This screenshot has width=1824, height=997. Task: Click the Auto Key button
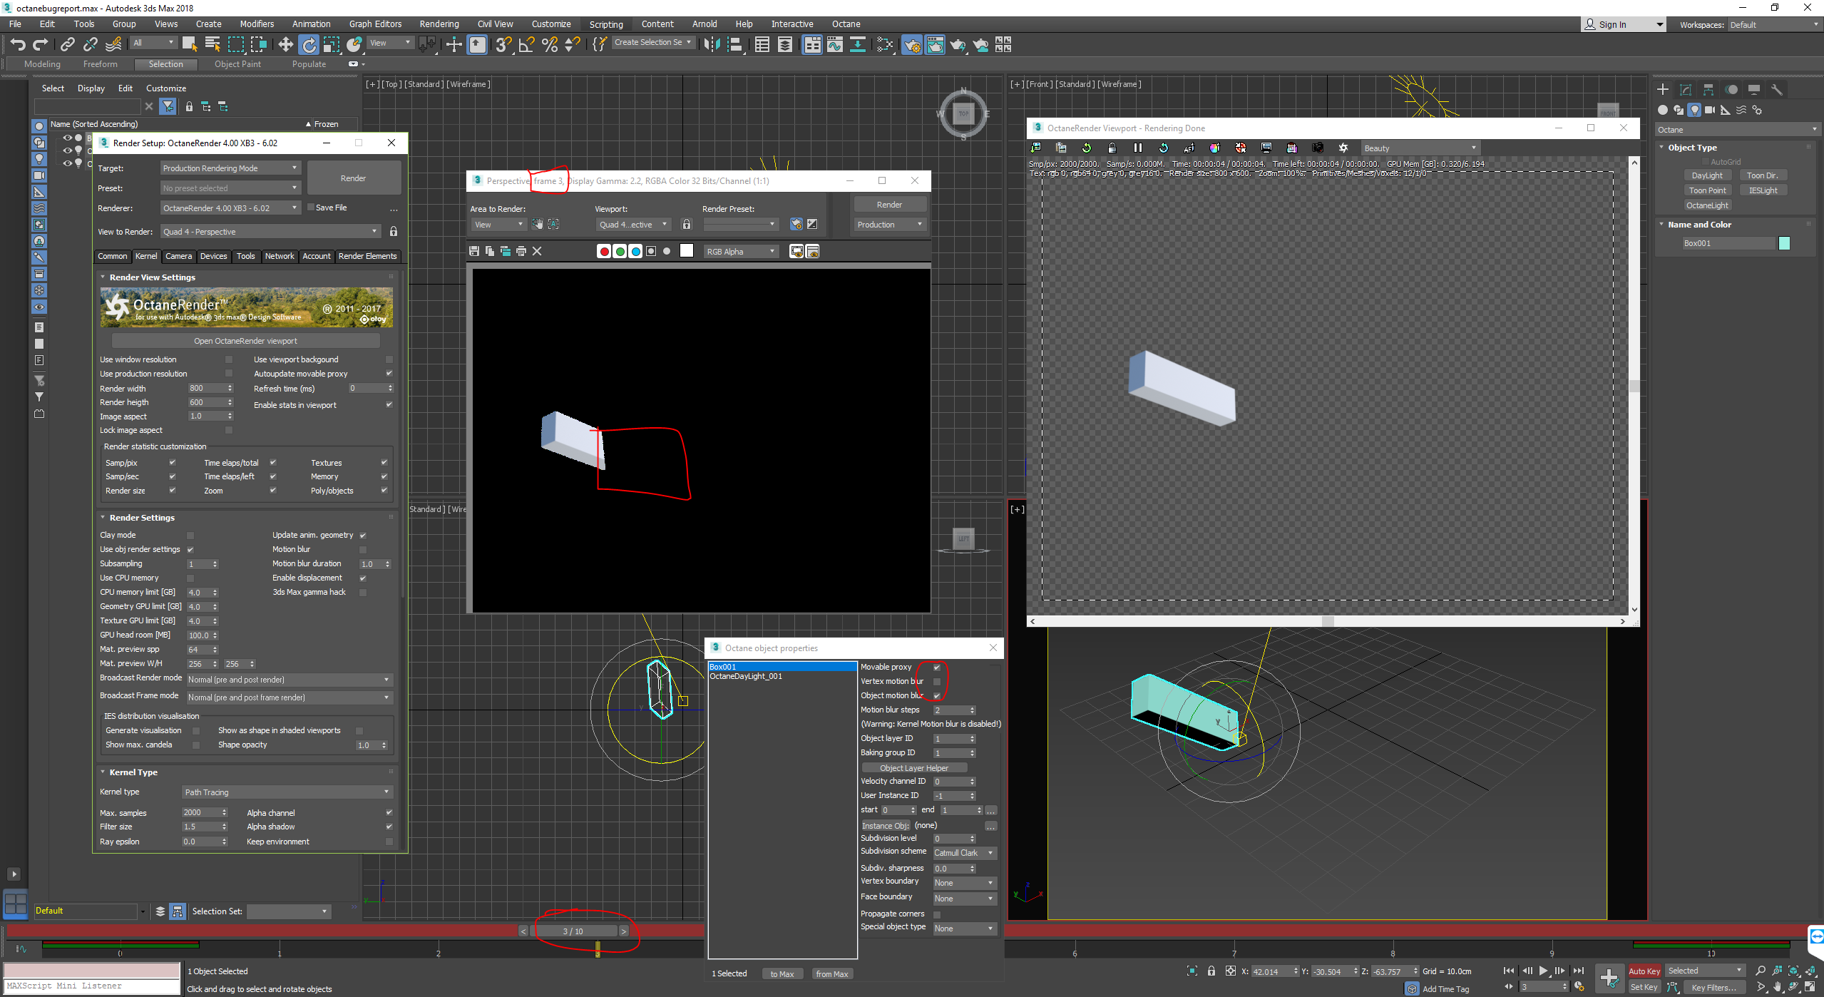(1644, 971)
